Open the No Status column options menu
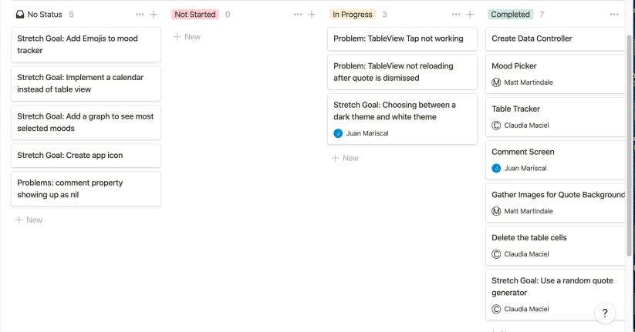The image size is (635, 332). (140, 15)
